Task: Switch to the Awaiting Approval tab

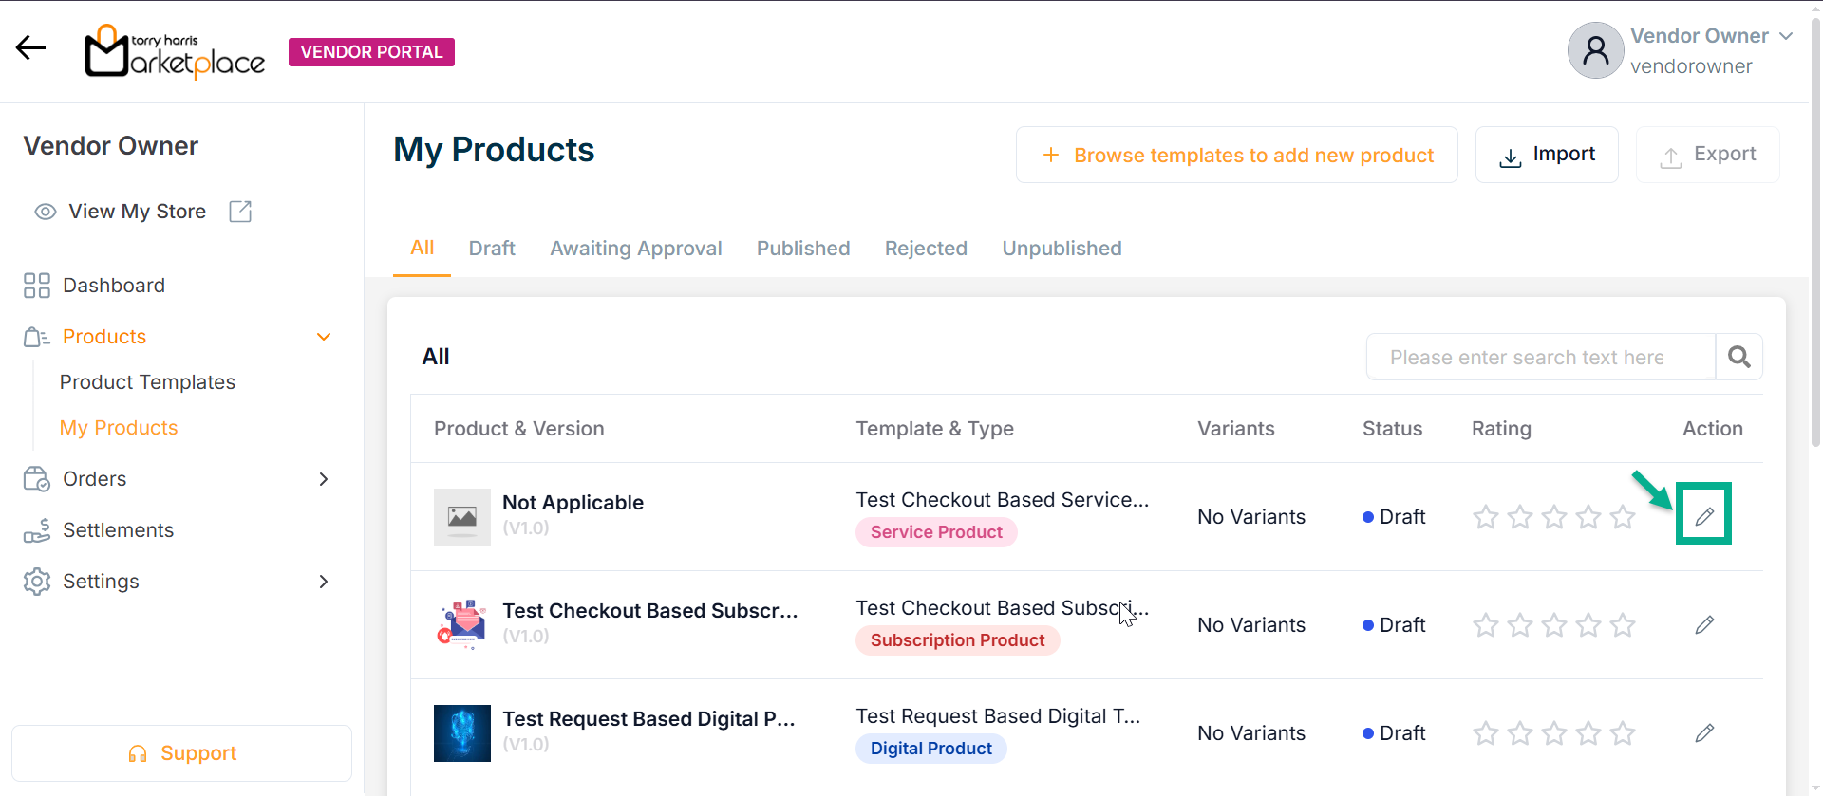Action: pyautogui.click(x=635, y=249)
